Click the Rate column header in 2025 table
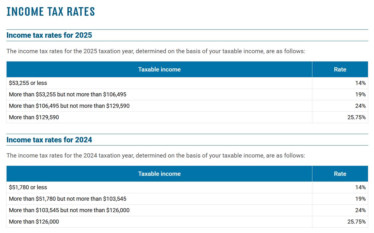The height and width of the screenshot is (233, 374). coord(340,69)
